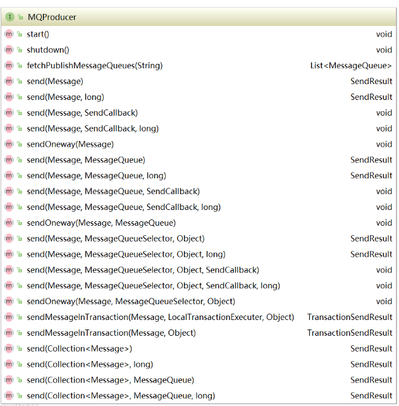
Task: Click method icon of send(Collection<Message>, long)
Action: 9,364
